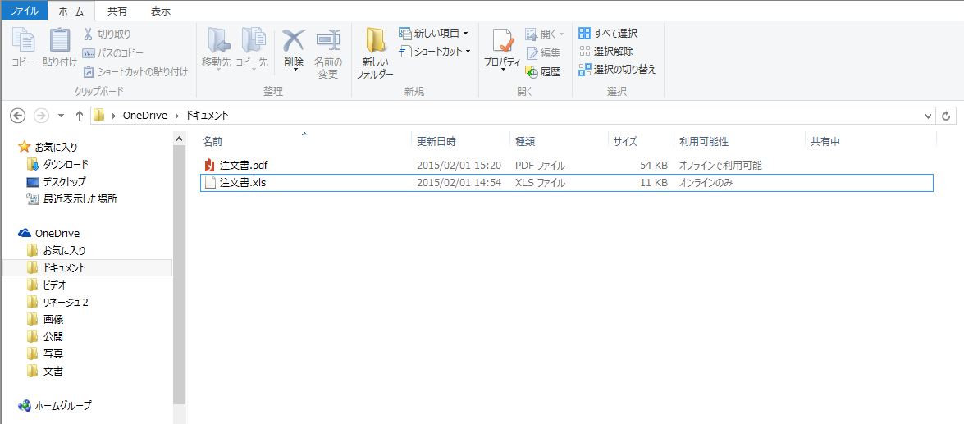Switch to the Share (共有) tab
The width and height of the screenshot is (964, 424).
(x=117, y=11)
